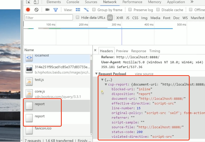The width and height of the screenshot is (205, 142).
Task: Toggle the blue filter funnel icon
Action: [x=56, y=10]
